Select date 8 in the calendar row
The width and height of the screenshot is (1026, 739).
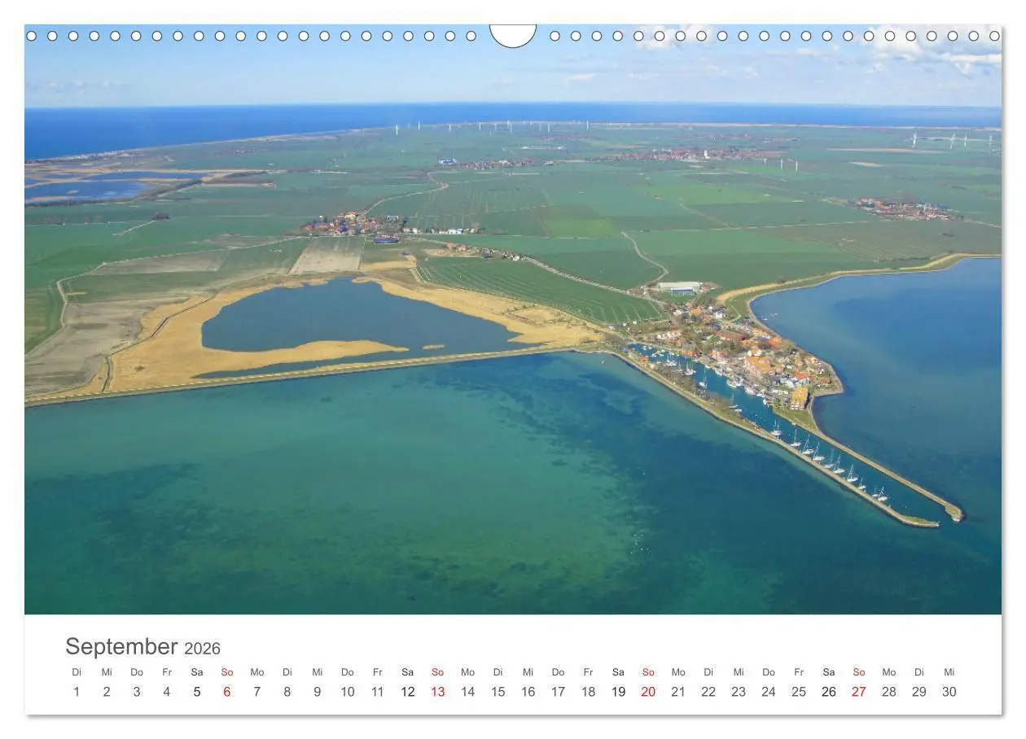click(287, 692)
